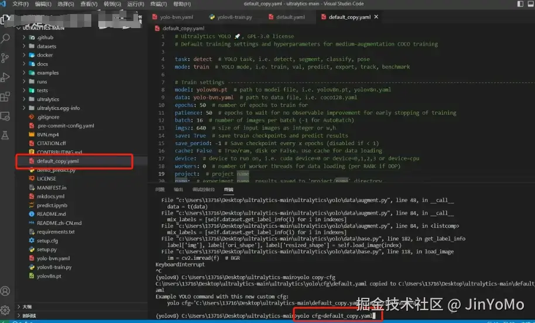535x323 pixels.
Task: Open the MANIFEST.in file
Action: pyautogui.click(x=52, y=188)
